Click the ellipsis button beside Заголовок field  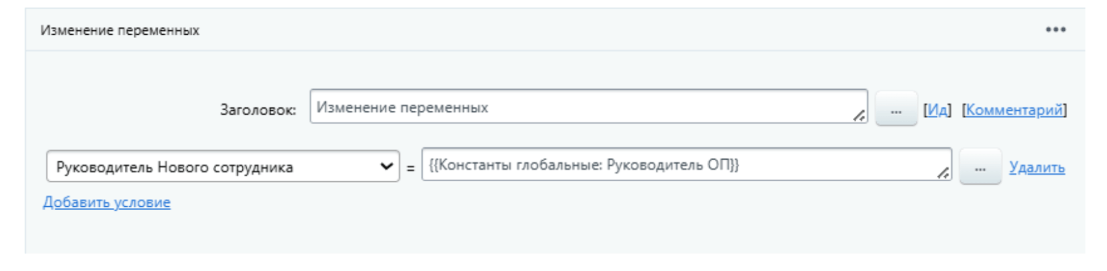point(896,109)
